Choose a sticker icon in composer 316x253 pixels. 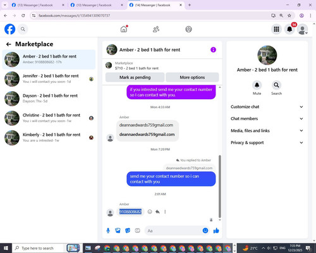tap(128, 231)
